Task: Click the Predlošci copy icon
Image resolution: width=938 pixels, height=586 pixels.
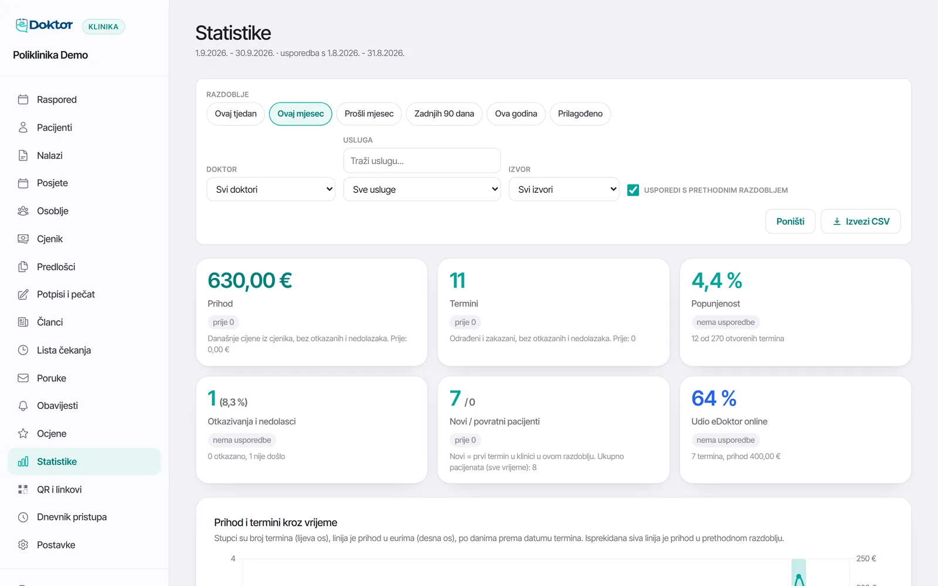Action: pos(23,267)
